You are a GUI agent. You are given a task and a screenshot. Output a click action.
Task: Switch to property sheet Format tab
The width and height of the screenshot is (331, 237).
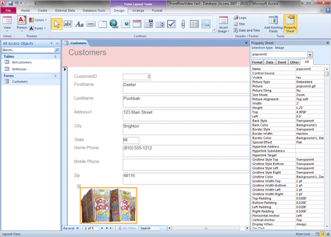[x=257, y=62]
